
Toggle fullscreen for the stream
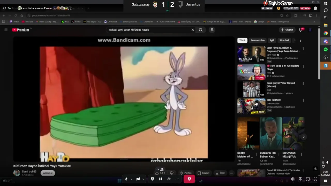point(315,179)
